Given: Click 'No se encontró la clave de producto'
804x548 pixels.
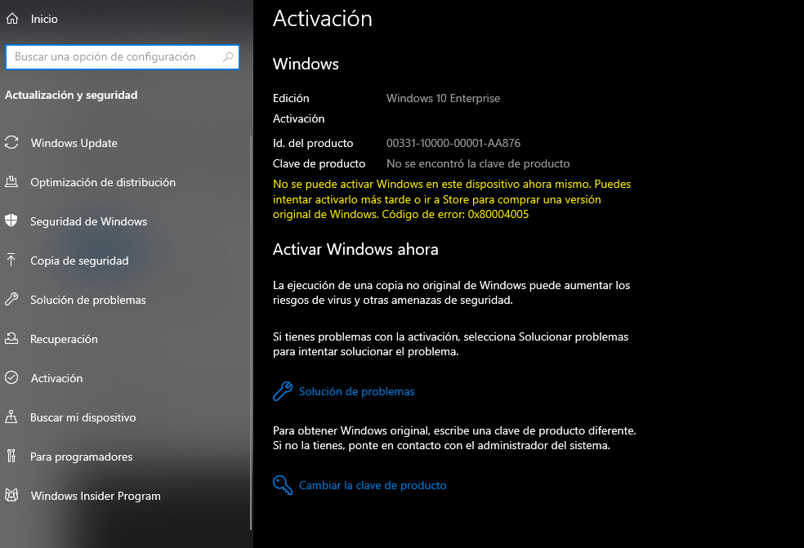Looking at the screenshot, I should point(478,163).
